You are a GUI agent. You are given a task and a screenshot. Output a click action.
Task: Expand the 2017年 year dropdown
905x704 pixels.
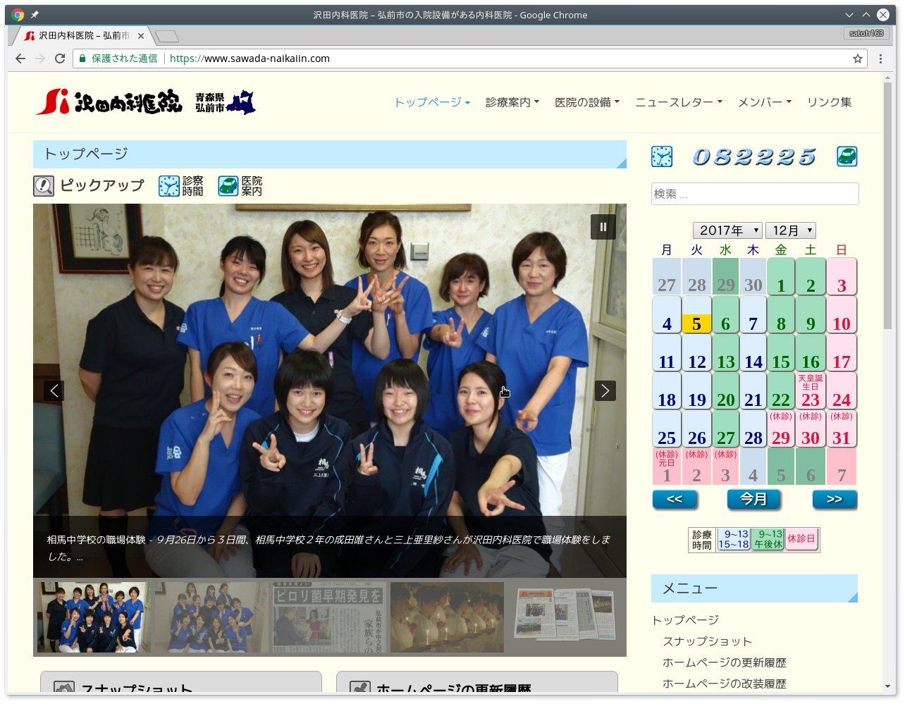tap(727, 230)
